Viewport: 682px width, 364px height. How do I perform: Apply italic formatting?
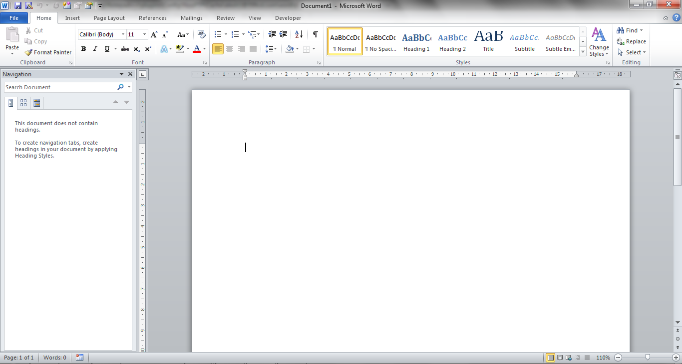click(95, 49)
